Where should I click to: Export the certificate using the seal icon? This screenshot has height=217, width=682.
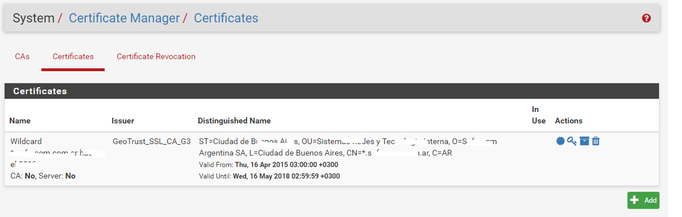click(560, 141)
